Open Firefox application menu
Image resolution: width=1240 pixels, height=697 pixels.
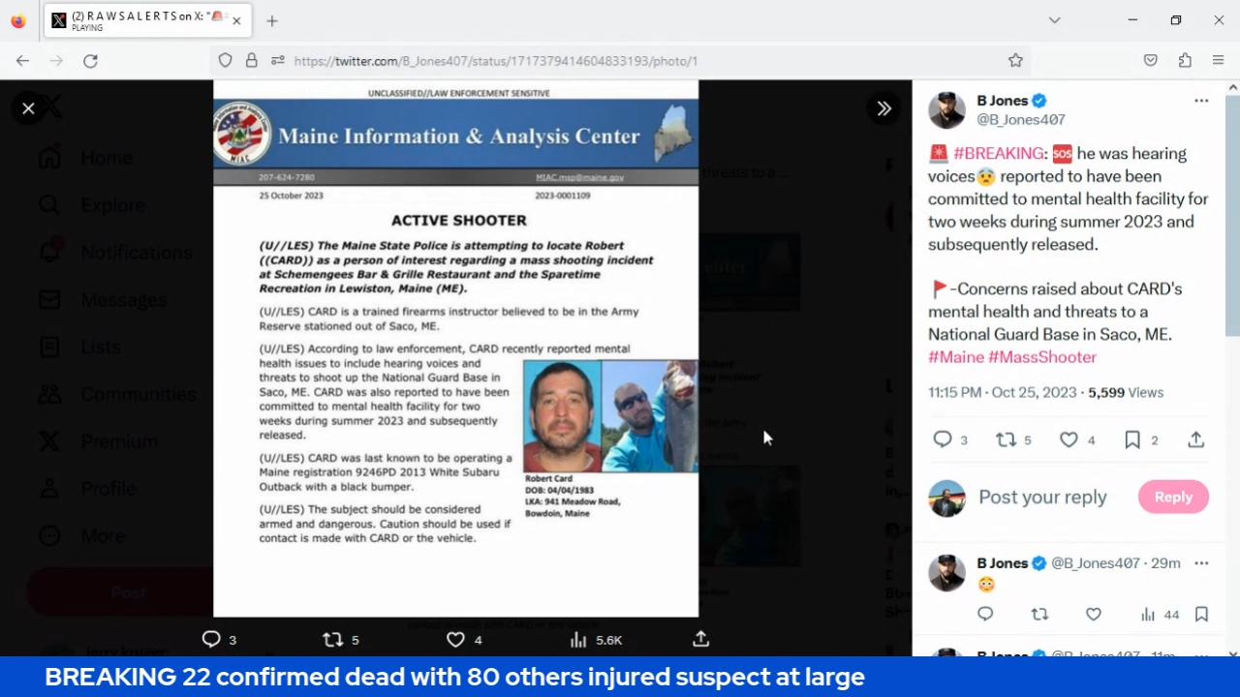pyautogui.click(x=1218, y=60)
